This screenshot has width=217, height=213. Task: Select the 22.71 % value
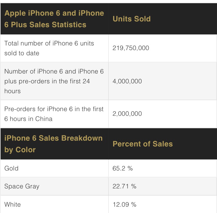[124, 186]
